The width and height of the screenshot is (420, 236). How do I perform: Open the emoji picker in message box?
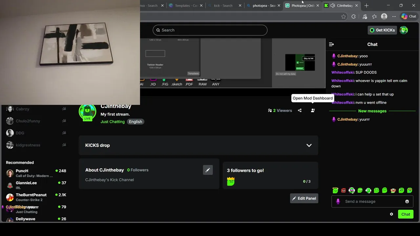[x=407, y=202]
